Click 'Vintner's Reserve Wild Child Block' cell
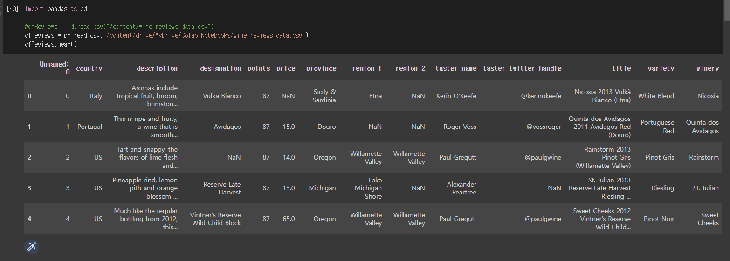This screenshot has height=261, width=730. 215,219
